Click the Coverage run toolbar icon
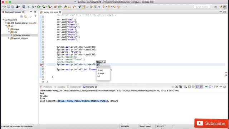229x129 pixels. (44, 7)
